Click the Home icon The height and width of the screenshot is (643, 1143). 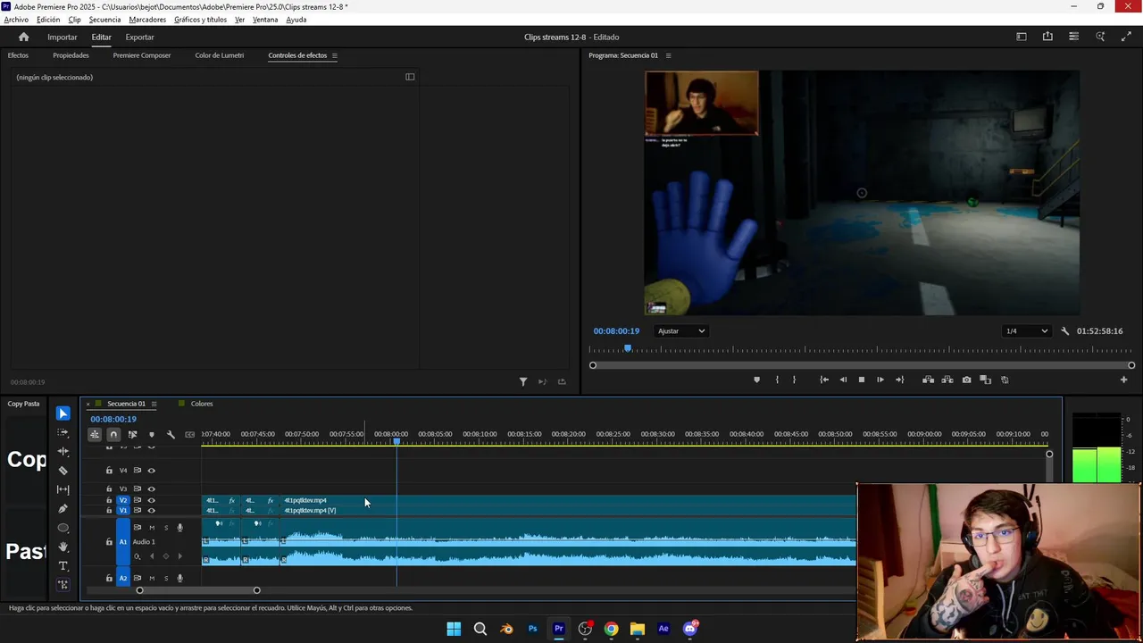(24, 37)
